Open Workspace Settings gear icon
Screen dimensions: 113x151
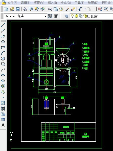(50, 16)
